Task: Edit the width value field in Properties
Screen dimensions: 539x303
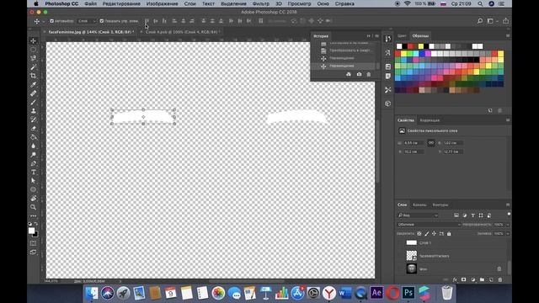Action: pos(414,143)
